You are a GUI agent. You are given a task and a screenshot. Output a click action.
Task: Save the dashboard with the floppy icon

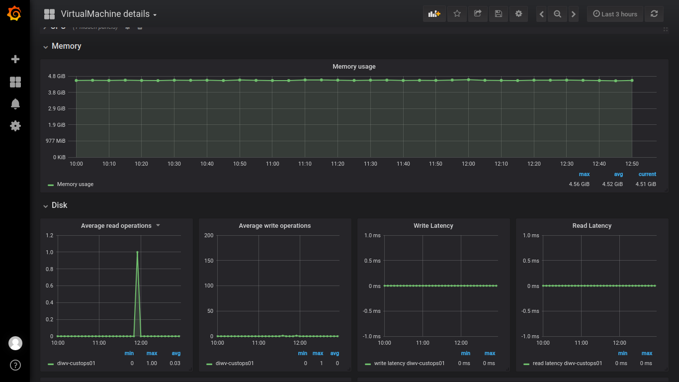pyautogui.click(x=498, y=14)
